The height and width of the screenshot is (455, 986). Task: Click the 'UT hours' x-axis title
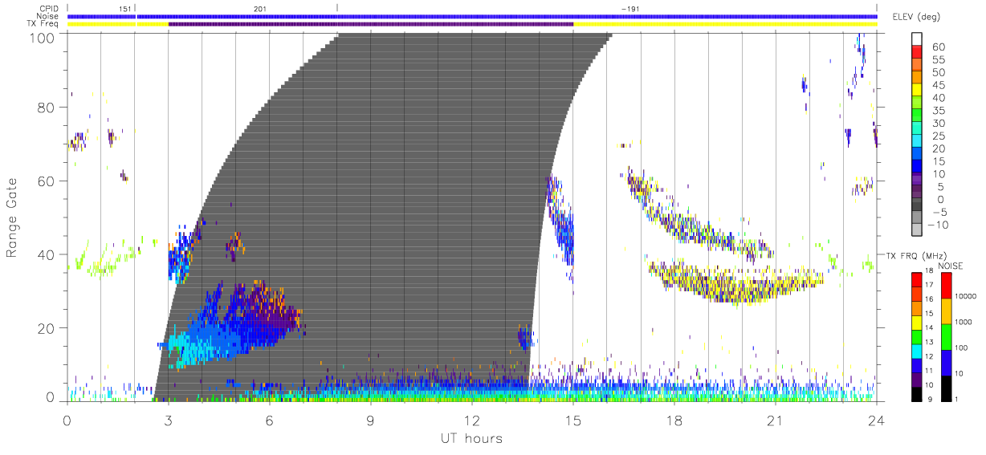click(x=471, y=438)
